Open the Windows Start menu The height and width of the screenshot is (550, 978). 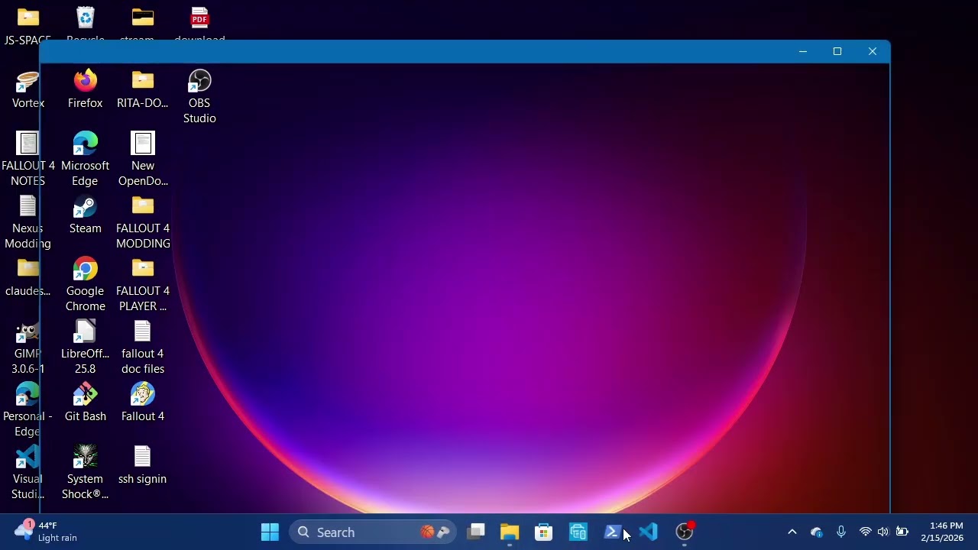(x=270, y=532)
